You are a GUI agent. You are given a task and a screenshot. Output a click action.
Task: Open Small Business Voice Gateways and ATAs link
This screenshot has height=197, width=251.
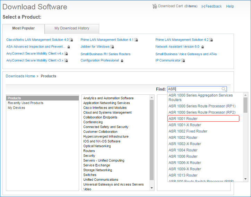click(186, 54)
